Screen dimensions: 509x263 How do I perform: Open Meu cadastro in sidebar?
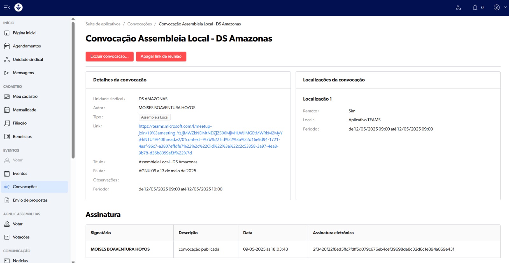point(25,96)
